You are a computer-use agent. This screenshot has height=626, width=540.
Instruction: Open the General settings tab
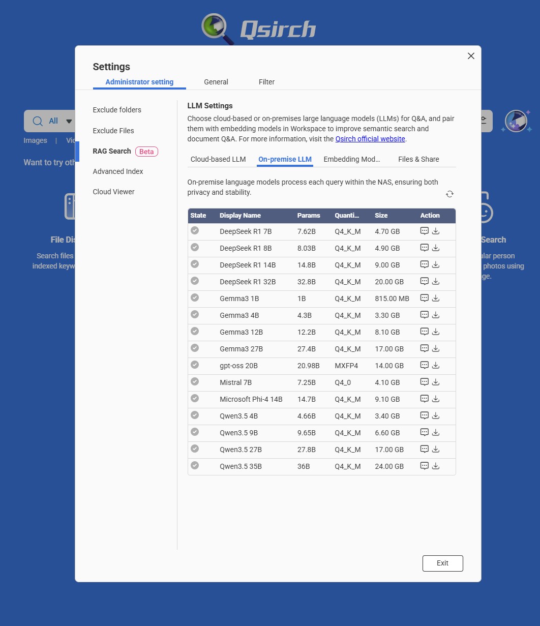(216, 82)
